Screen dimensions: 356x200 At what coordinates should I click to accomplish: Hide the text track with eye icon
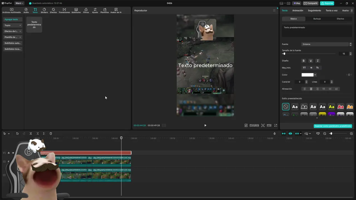[13, 153]
